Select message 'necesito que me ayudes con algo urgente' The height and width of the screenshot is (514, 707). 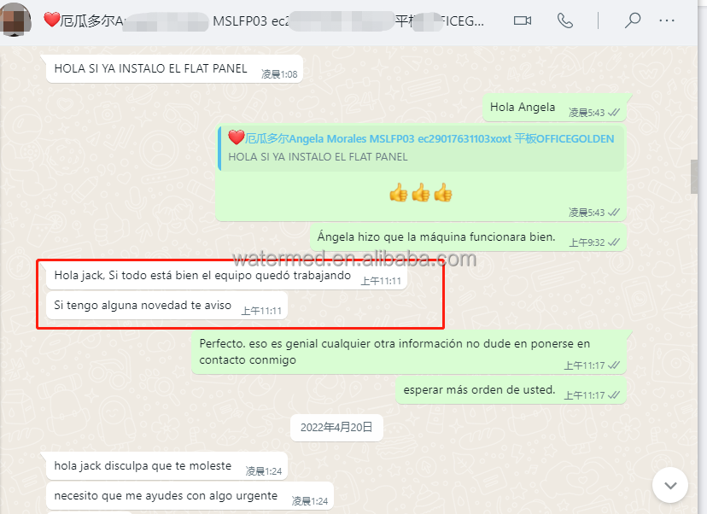[x=190, y=496]
